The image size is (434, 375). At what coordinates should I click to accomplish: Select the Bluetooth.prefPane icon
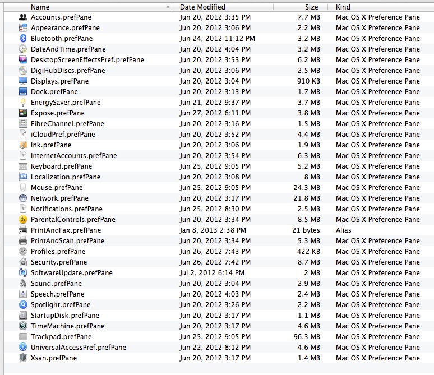click(x=23, y=39)
